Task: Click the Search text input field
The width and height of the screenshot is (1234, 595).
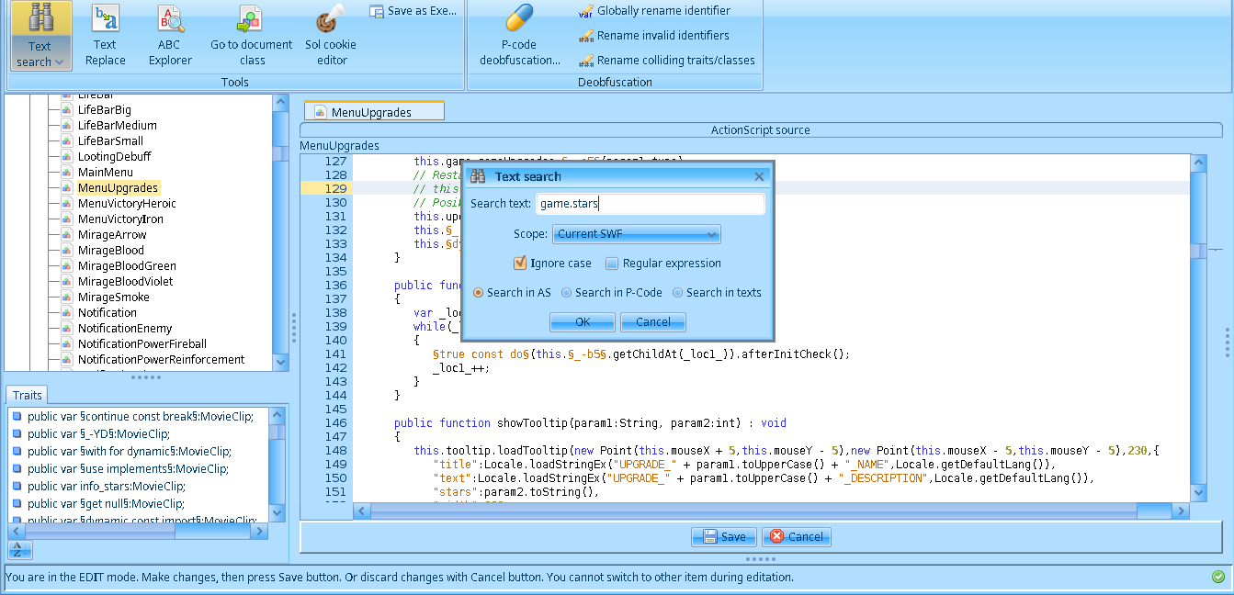Action: click(650, 204)
